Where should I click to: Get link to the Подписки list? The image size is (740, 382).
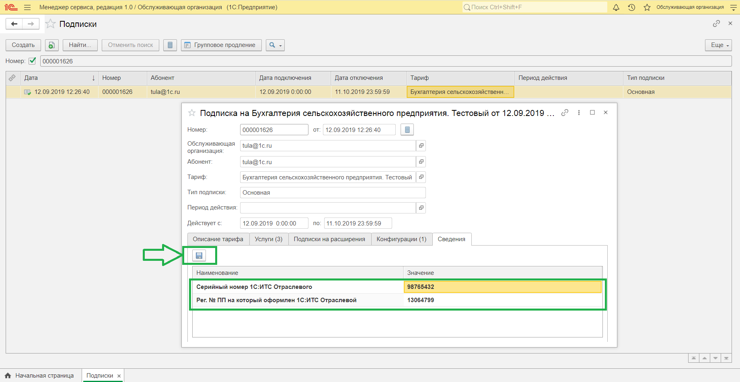[716, 24]
